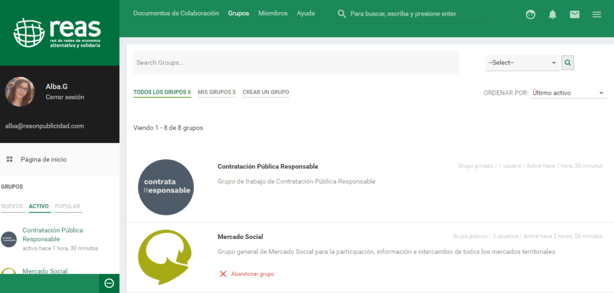614x293 pixels.
Task: Click the Página de inicio grid icon
Action: point(10,159)
